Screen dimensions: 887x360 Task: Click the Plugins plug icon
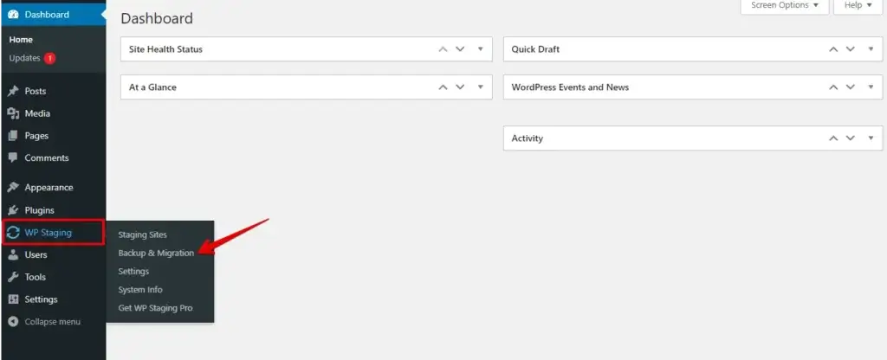[x=13, y=210]
